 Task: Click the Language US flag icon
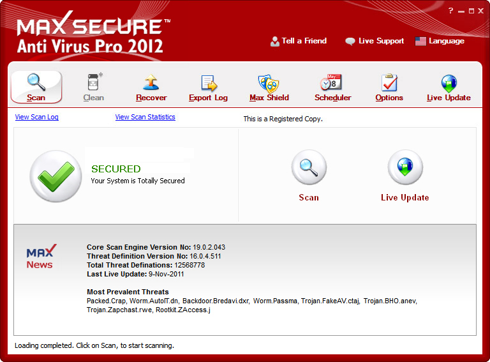pyautogui.click(x=420, y=41)
